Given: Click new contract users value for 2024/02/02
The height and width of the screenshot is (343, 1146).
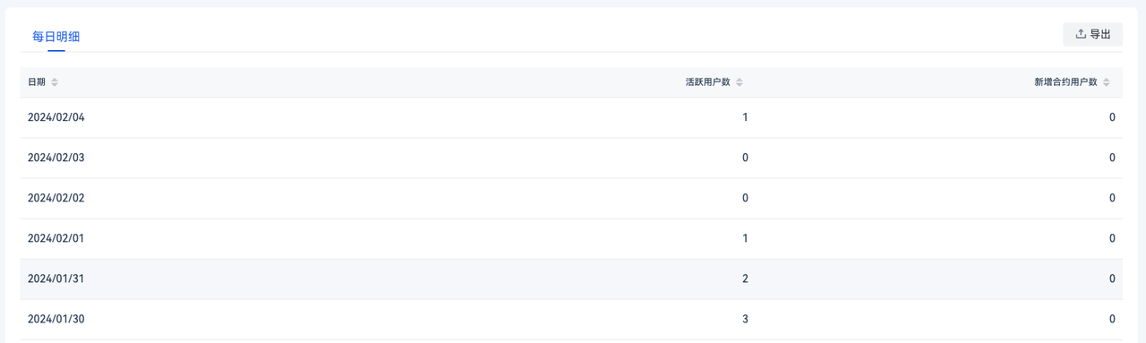Looking at the screenshot, I should [x=1112, y=198].
